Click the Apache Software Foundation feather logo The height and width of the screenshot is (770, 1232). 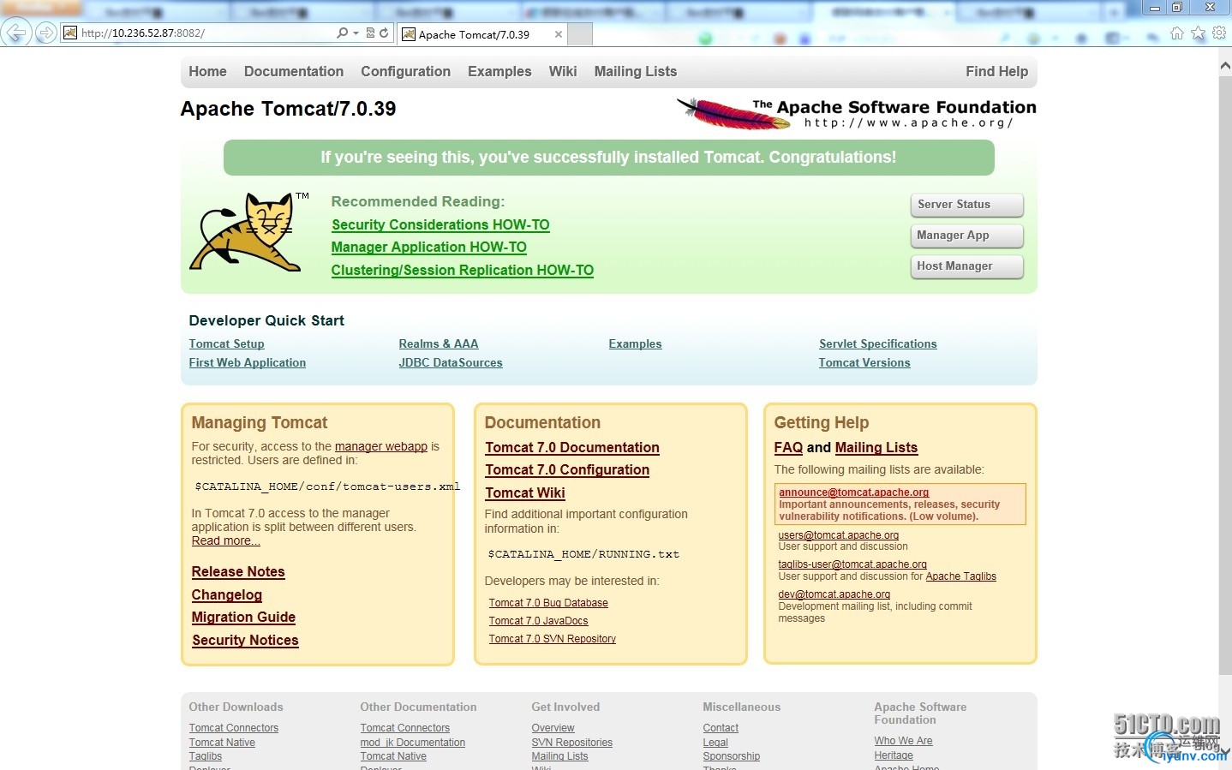(x=857, y=113)
